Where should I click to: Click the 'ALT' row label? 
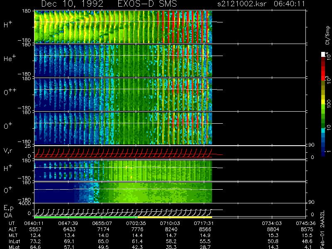(x=12, y=229)
